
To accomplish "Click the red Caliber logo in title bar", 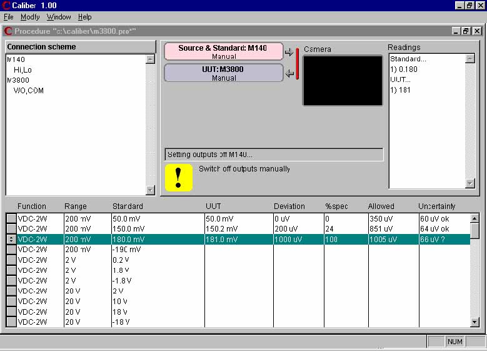I will coord(6,5).
